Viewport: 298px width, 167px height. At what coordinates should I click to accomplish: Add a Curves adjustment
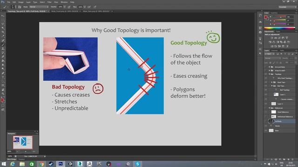pos(279,38)
